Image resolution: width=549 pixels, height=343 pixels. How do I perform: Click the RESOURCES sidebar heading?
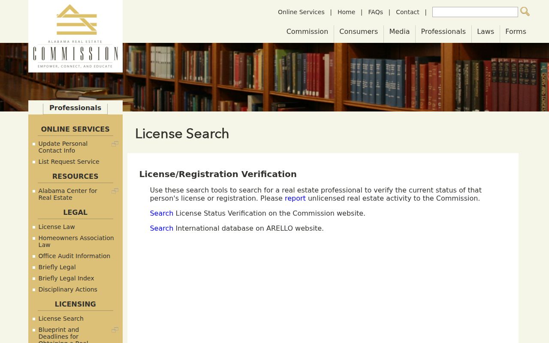75,176
